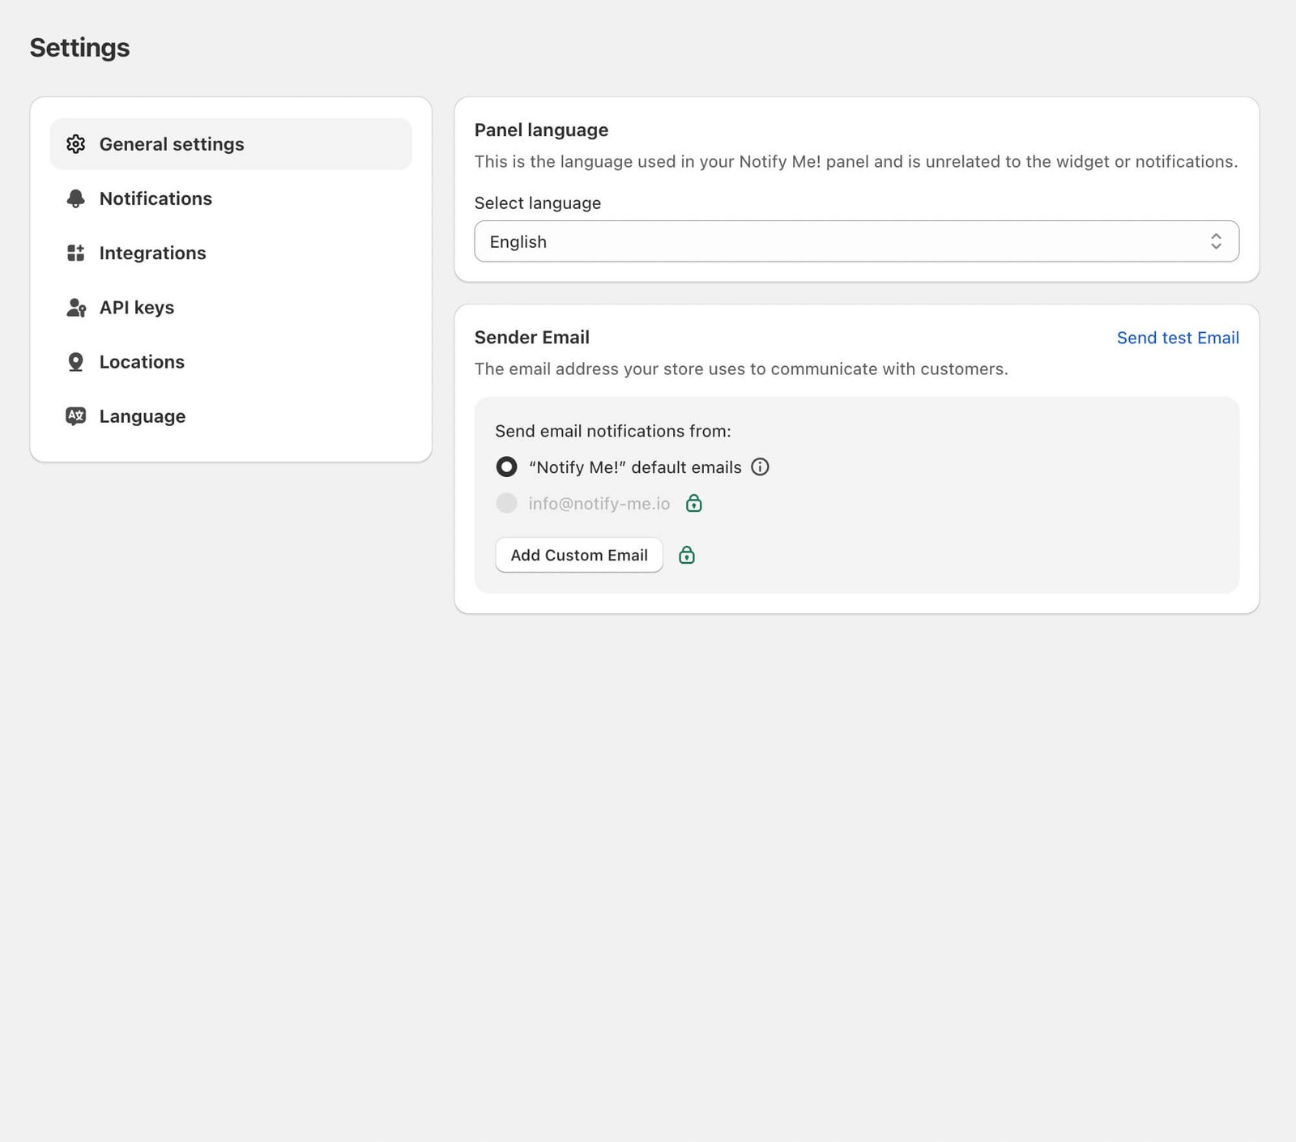
Task: Click info icon beside default emails option
Action: tap(760, 467)
